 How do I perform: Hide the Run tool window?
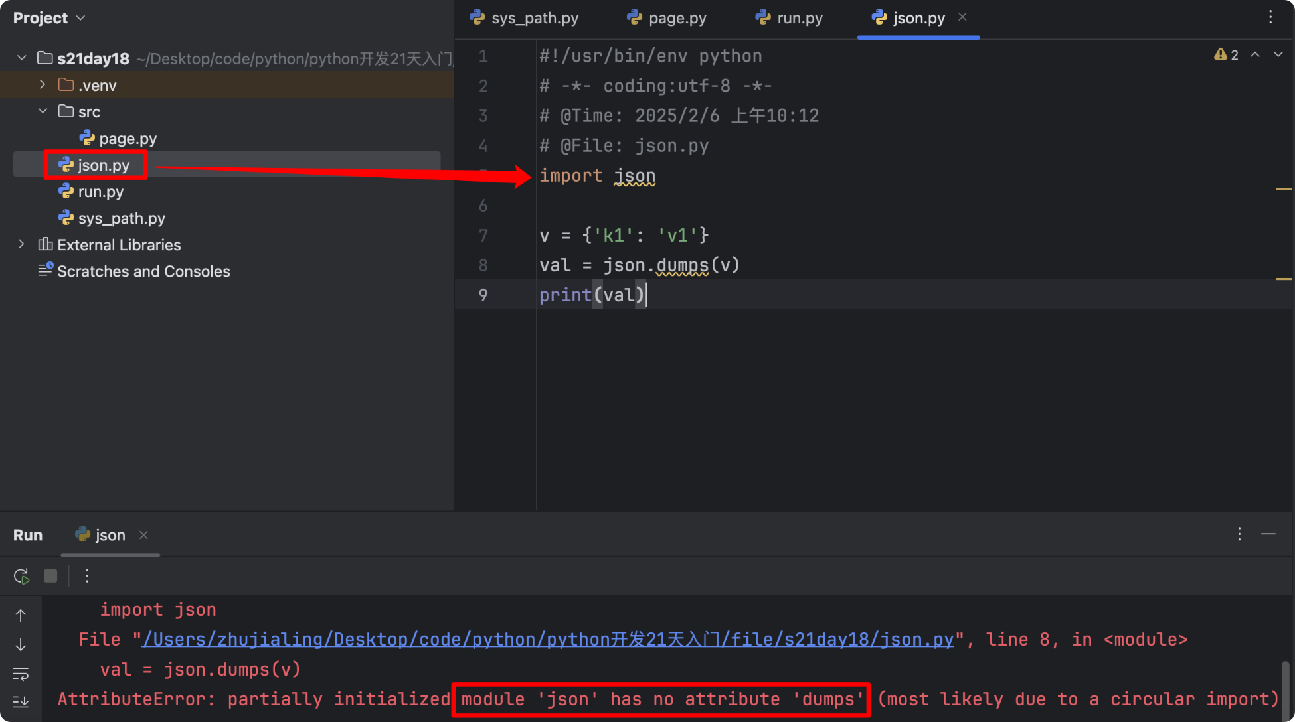tap(1268, 534)
